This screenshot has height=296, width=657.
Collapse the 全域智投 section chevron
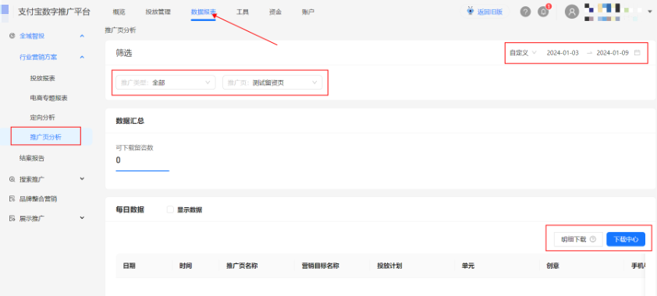82,36
